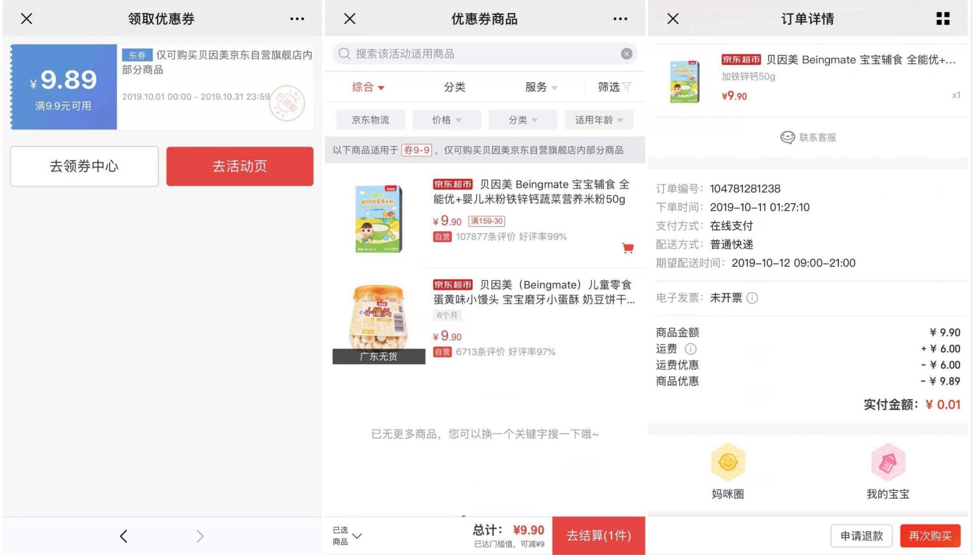The height and width of the screenshot is (555, 973).
Task: Tap the order number 104781281238
Action: [745, 188]
